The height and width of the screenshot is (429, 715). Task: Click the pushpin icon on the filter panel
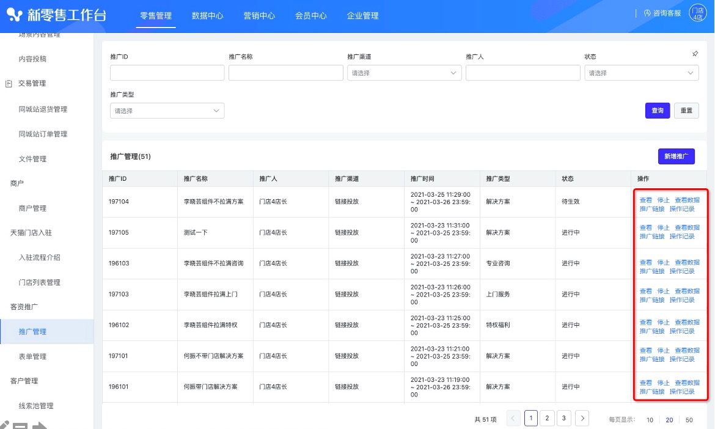pos(695,54)
